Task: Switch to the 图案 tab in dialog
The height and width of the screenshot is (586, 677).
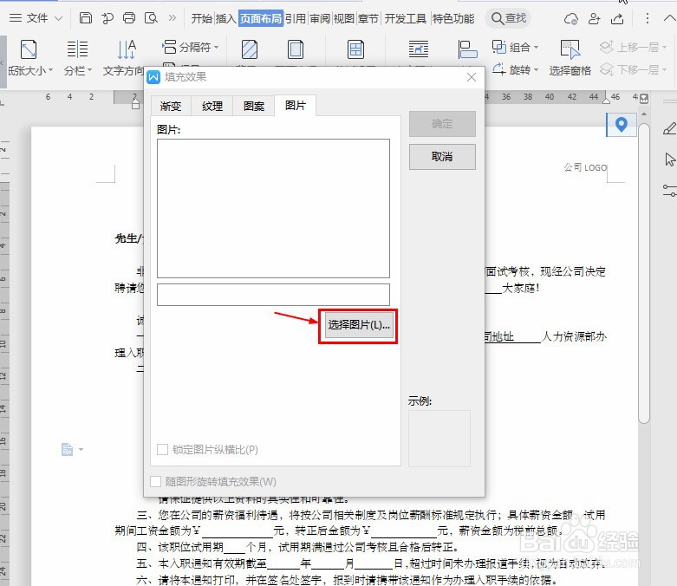Action: click(253, 106)
